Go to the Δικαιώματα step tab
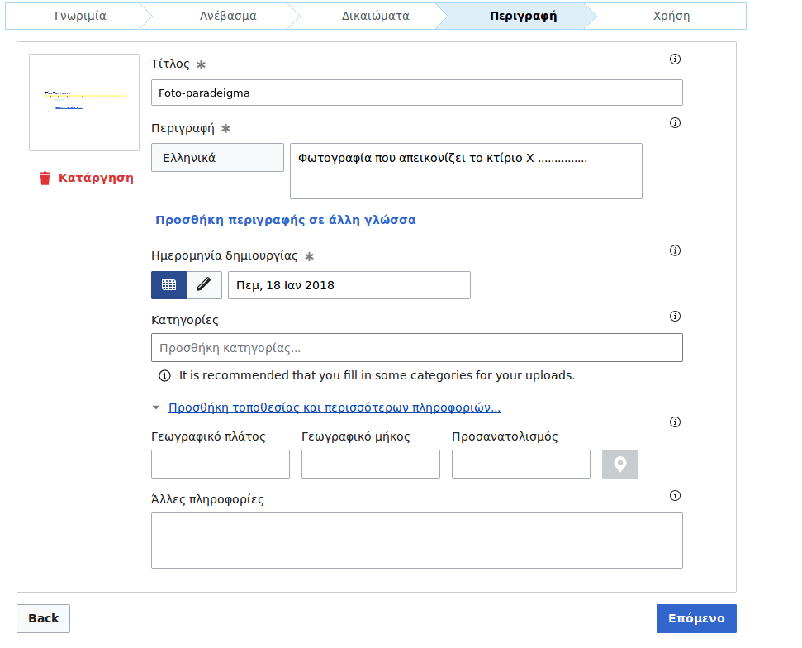The height and width of the screenshot is (648, 802). [x=375, y=16]
